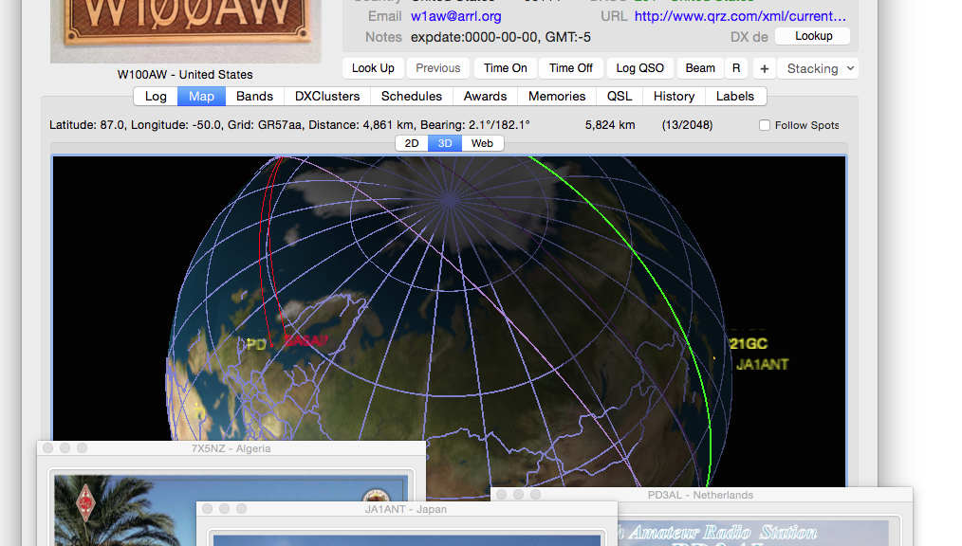Close the PD3AL - Netherlands window
This screenshot has height=546, width=962.
tap(501, 495)
